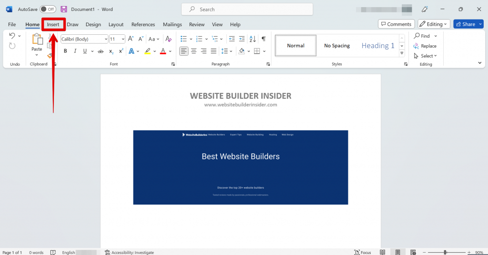Open the References tab

click(143, 24)
